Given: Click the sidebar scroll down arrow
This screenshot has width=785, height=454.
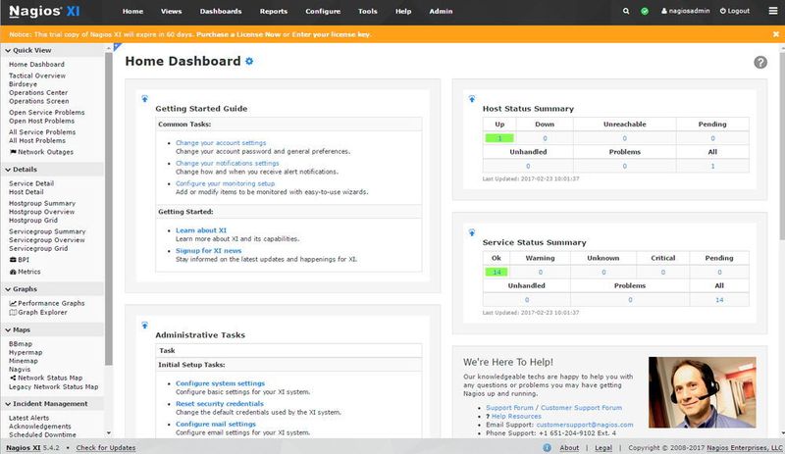Looking at the screenshot, I should coord(109,433).
